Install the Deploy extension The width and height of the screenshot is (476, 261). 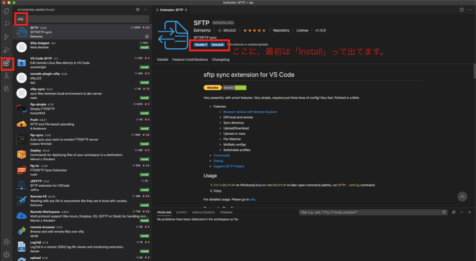pos(144,159)
